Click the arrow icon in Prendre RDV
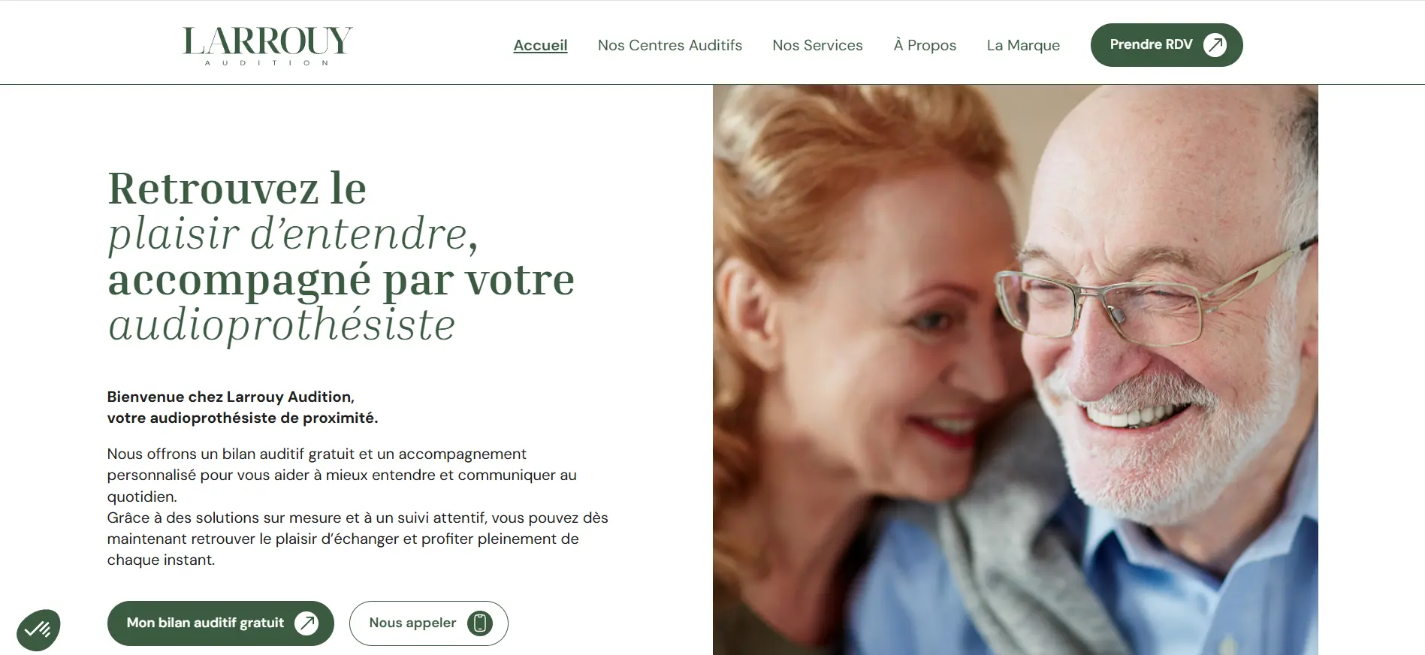1425x655 pixels. click(x=1215, y=45)
